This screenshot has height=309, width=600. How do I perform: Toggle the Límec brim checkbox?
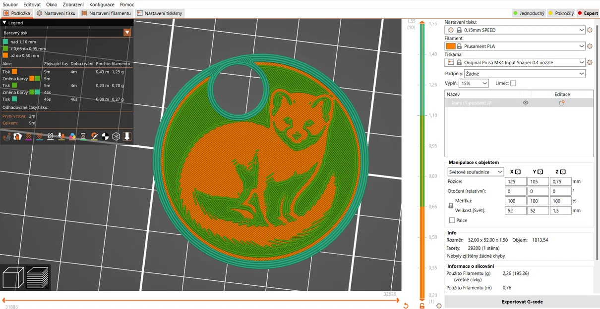[x=513, y=84]
